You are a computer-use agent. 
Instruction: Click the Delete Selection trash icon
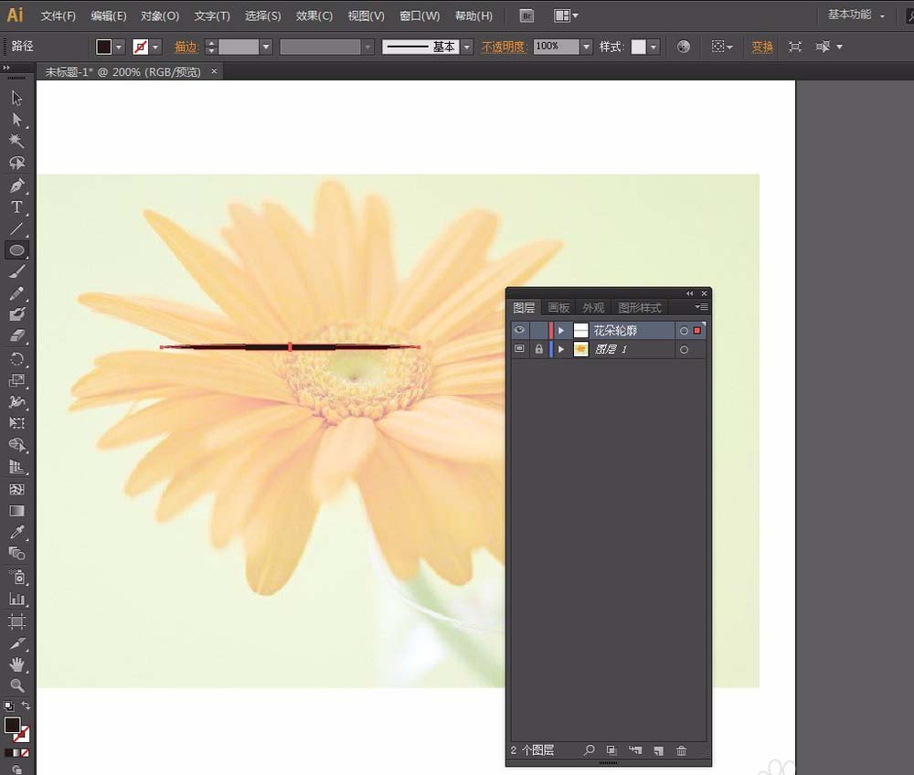681,750
